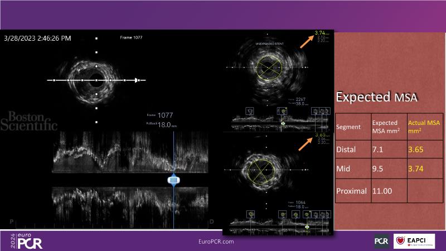Click the small PCR logo beside EAPCI
Viewport: 446px width, 251px height.
click(x=381, y=241)
